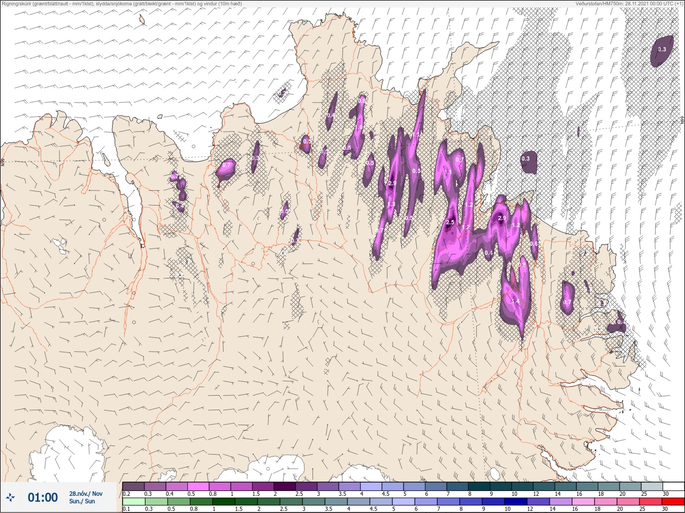Click the 0.3 label in the offshore top-right blob
685x513 pixels.
click(662, 49)
